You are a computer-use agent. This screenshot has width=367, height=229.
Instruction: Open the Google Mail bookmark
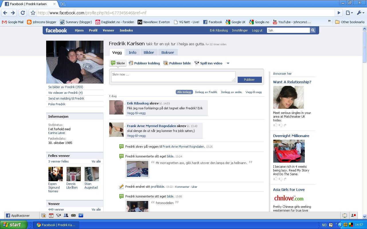(13, 22)
